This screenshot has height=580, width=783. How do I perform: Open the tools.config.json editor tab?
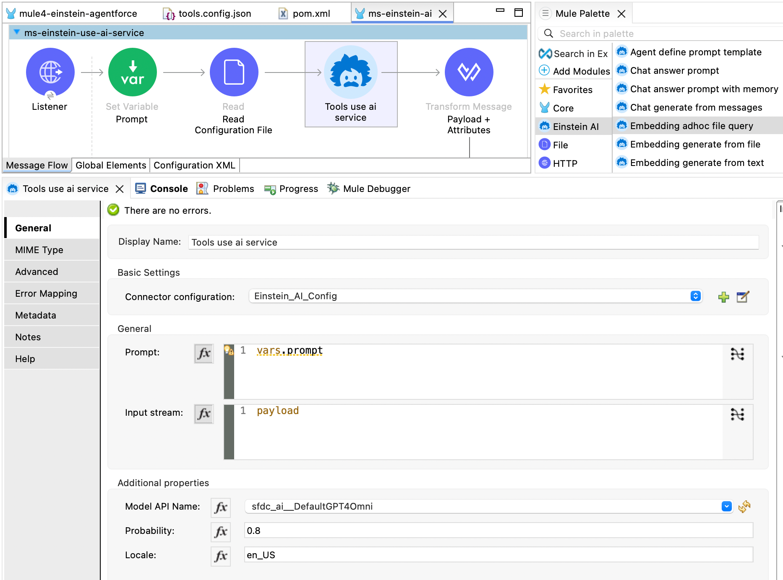(207, 13)
